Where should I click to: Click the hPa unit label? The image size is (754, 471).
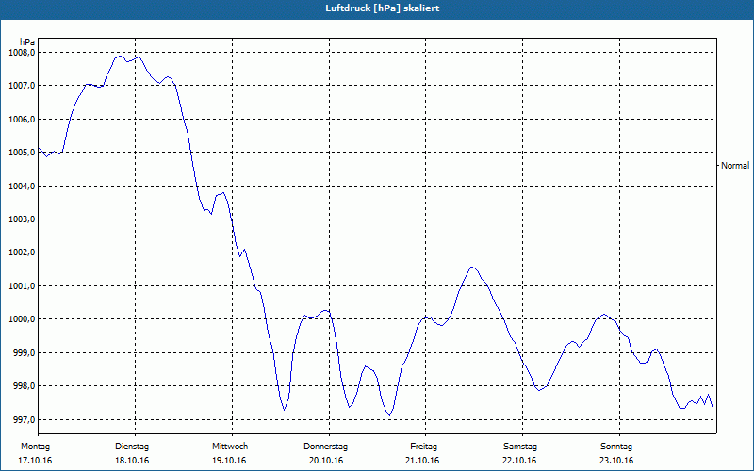tap(27, 42)
